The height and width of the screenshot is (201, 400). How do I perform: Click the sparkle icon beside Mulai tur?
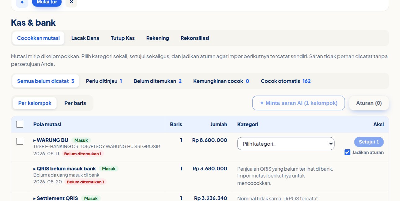[x=22, y=2]
